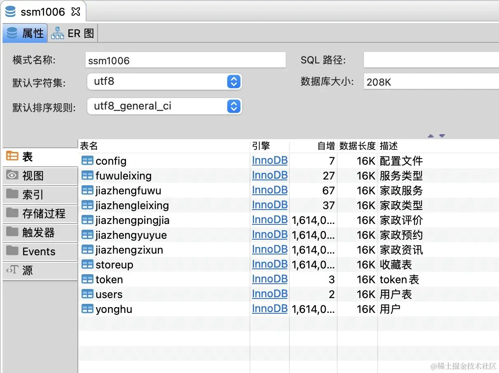Click the SQL 路径 input field

click(x=431, y=60)
